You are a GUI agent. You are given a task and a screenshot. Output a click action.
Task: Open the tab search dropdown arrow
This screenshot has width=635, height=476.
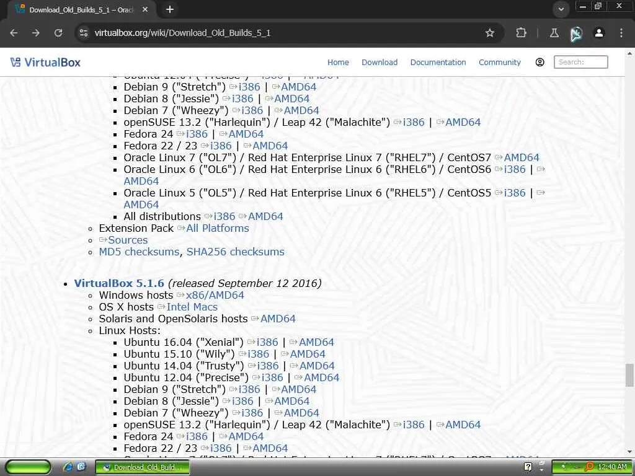coord(561,9)
